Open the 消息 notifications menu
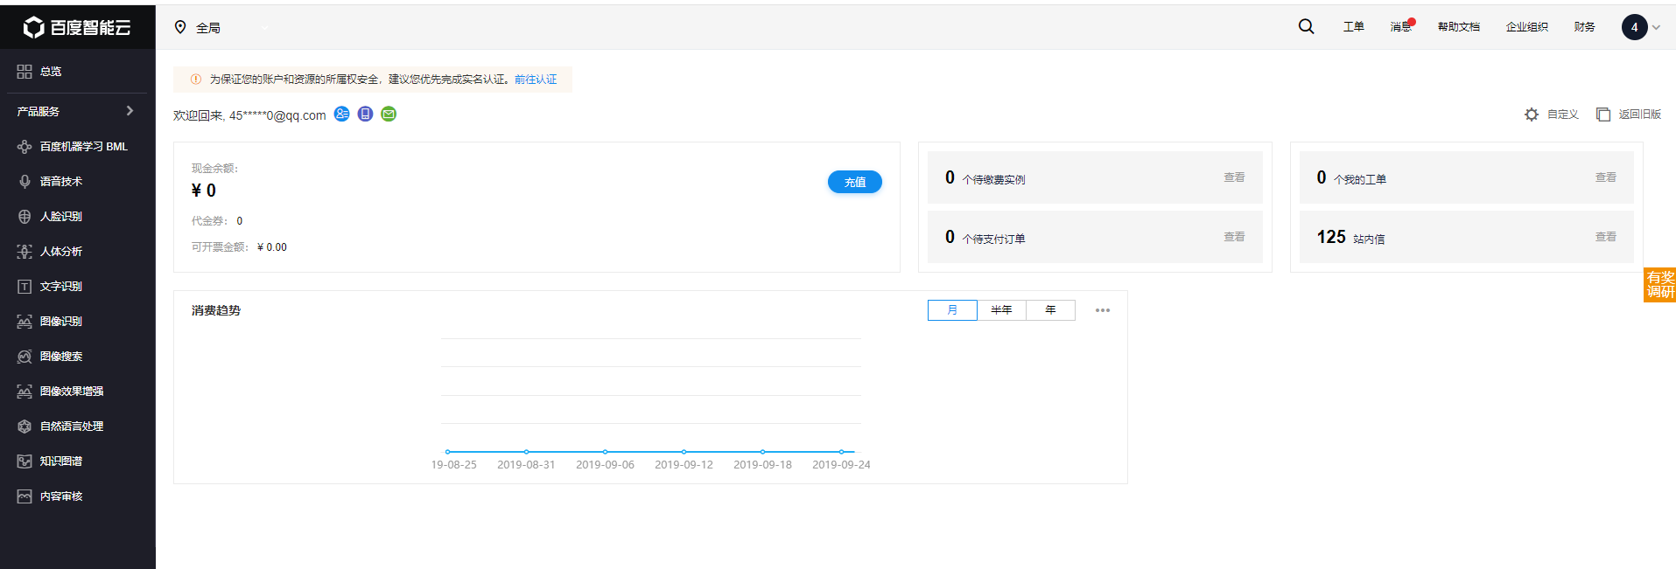The image size is (1676, 569). [x=1400, y=27]
